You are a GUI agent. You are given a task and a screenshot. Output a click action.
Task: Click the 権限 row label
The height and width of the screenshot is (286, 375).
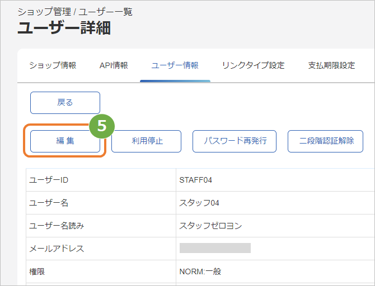[37, 271]
